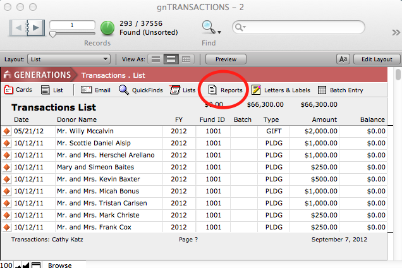Switch to Form view mode
This screenshot has height=268, width=402.
click(x=154, y=59)
